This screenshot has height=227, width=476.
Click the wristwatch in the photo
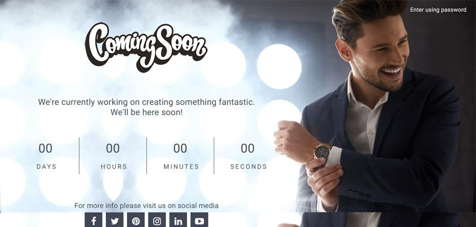pos(322,151)
